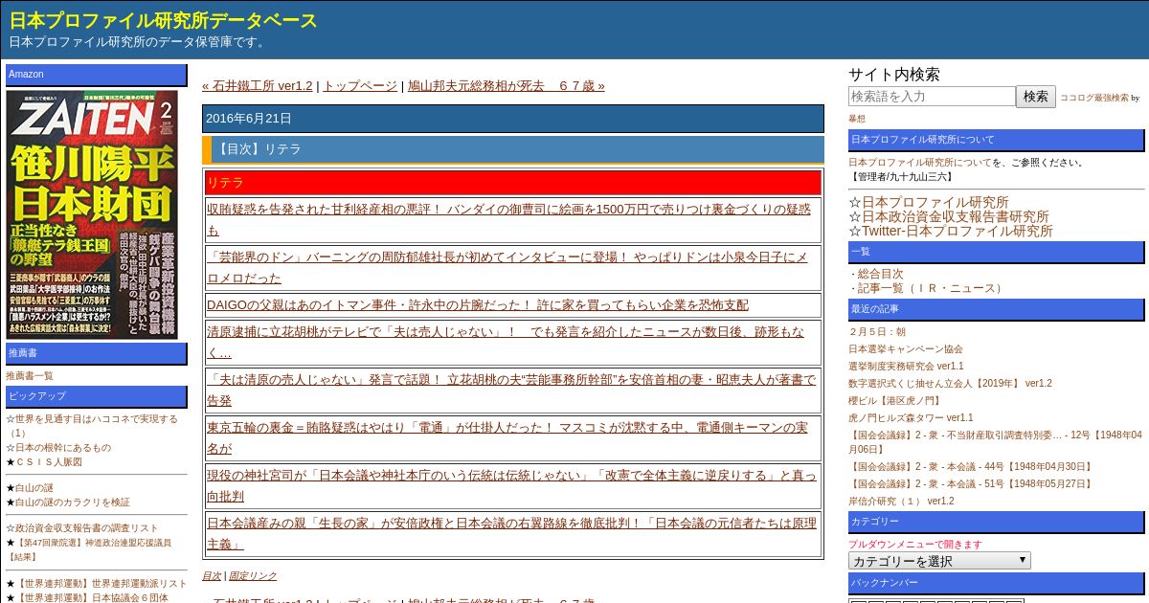Click the ピックアップ sidebar header
The image size is (1149, 603).
(97, 396)
